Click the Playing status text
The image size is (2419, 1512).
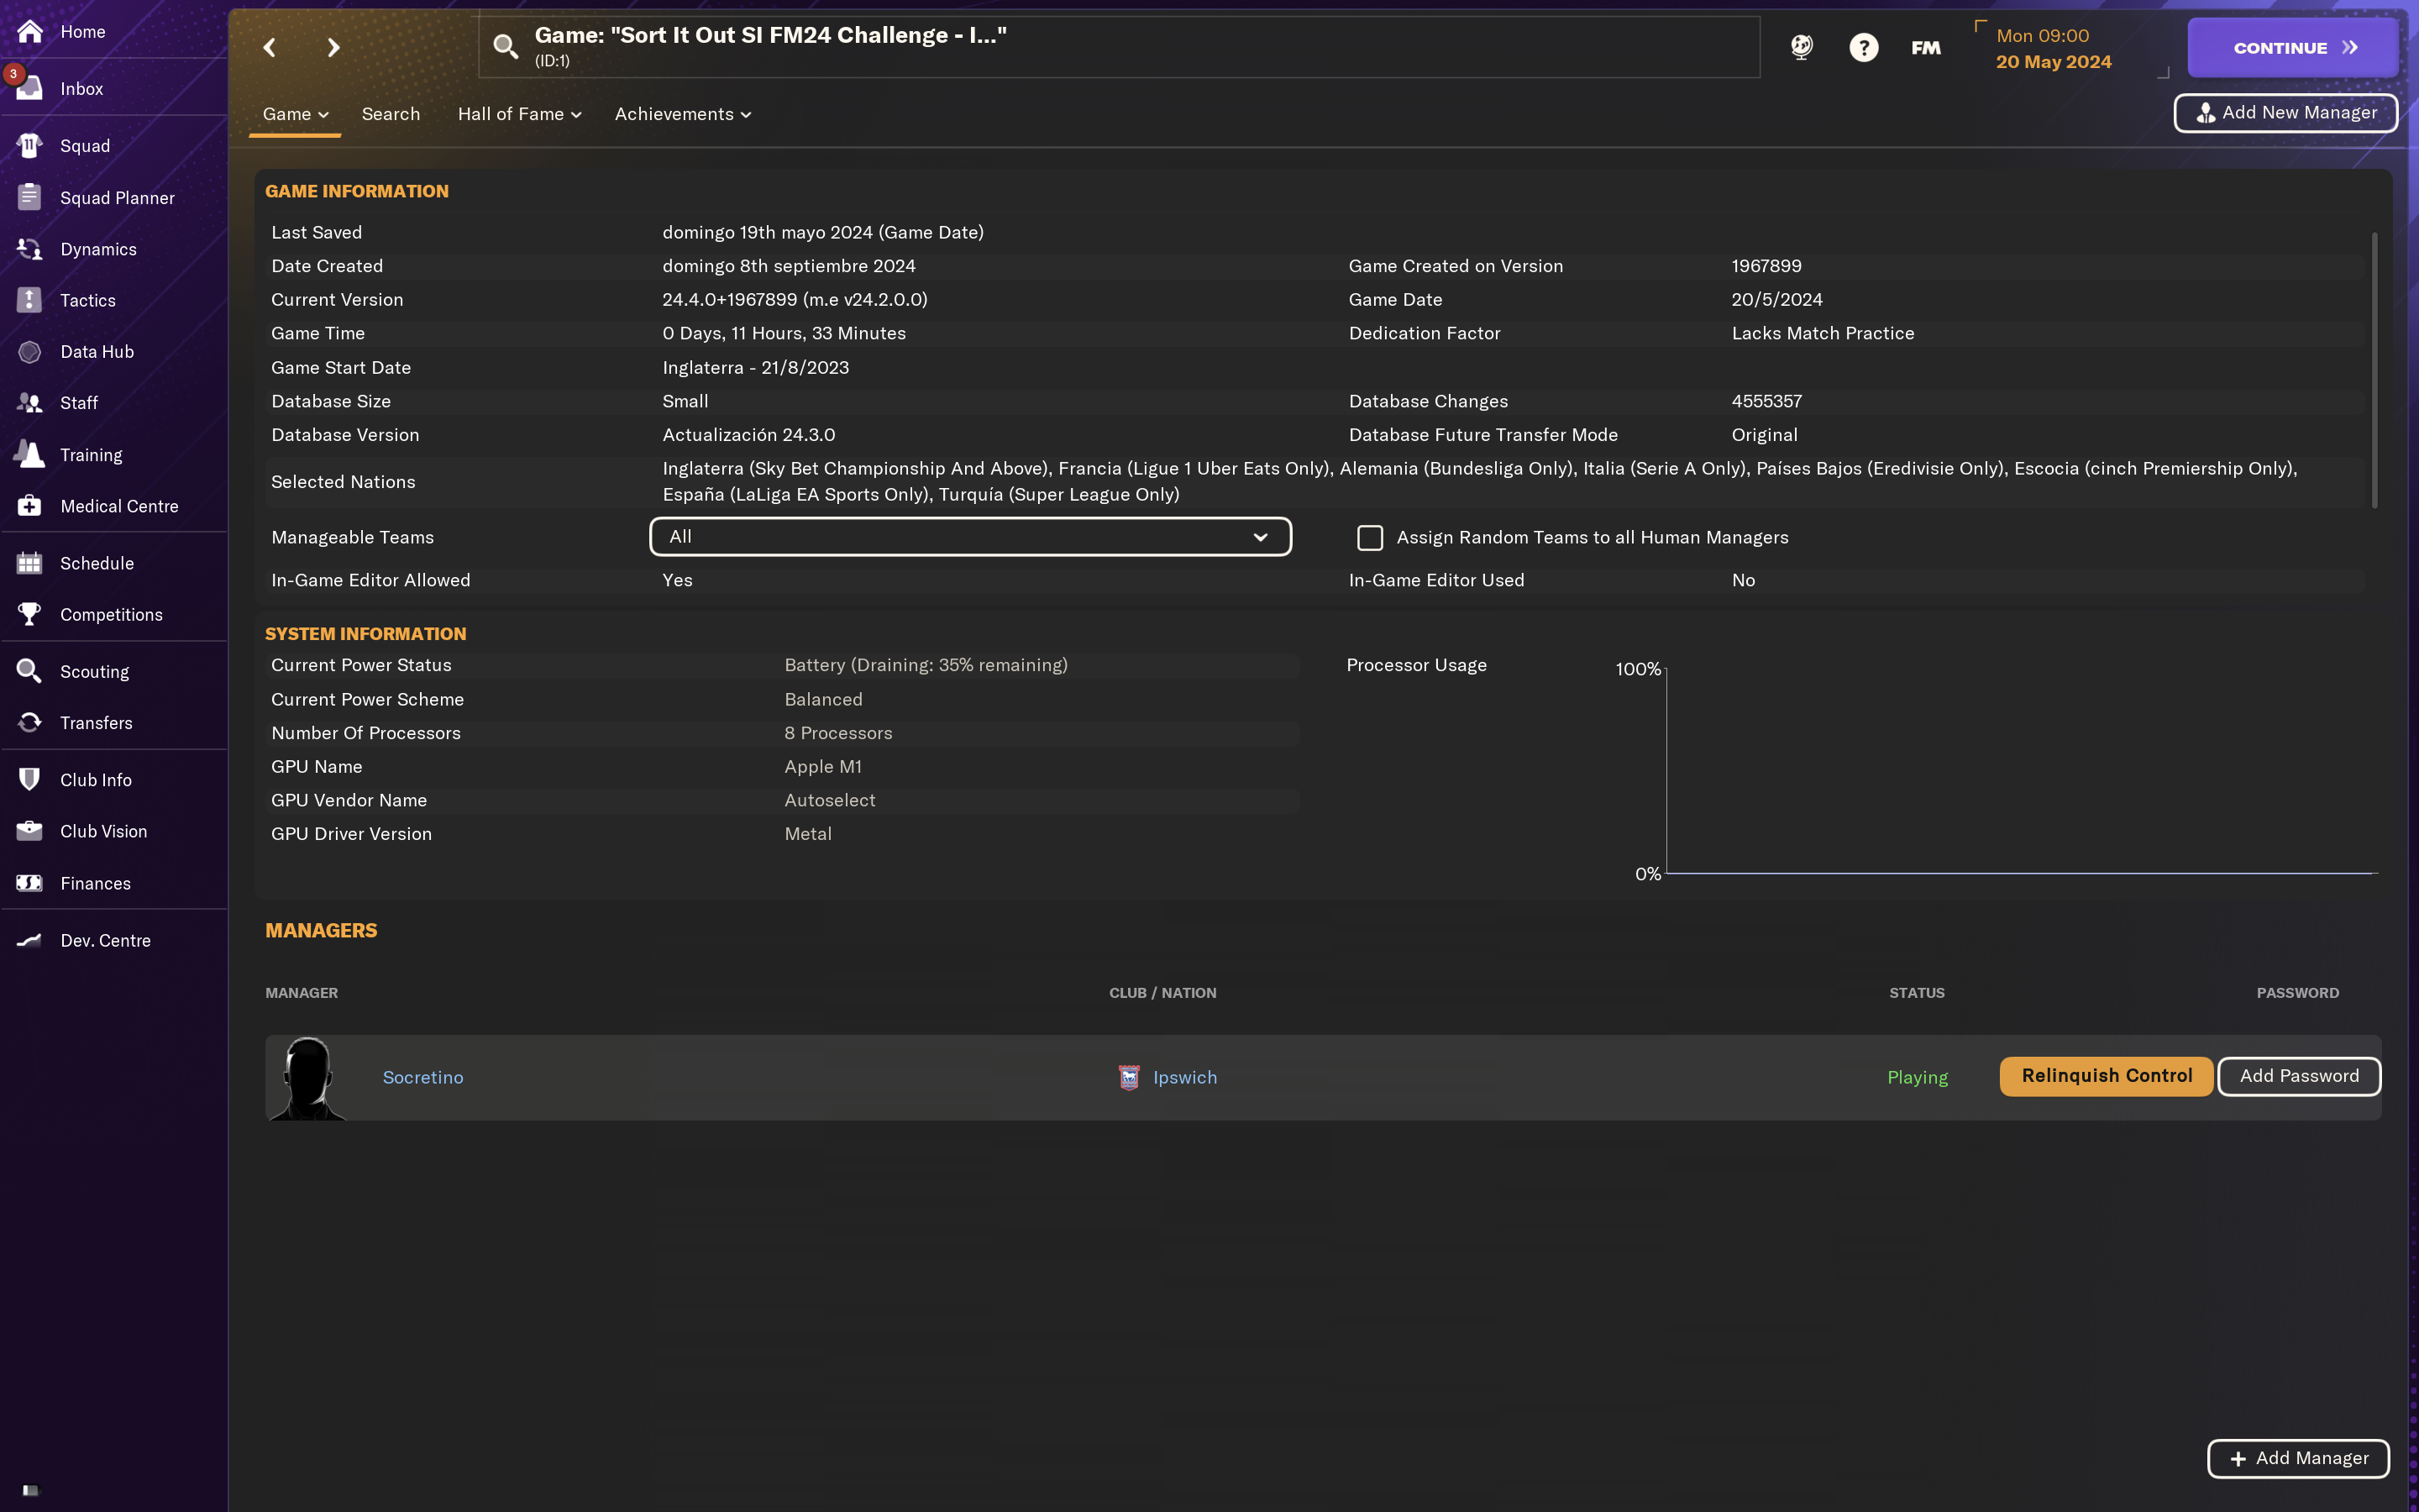point(1918,1077)
